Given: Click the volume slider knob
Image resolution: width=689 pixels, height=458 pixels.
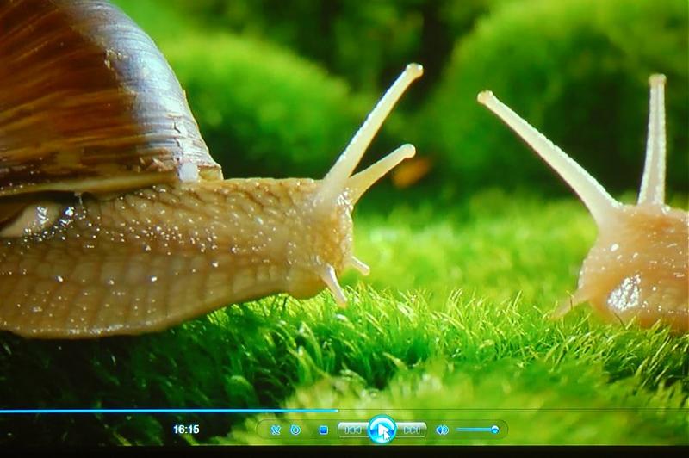Looking at the screenshot, I should 494,429.
